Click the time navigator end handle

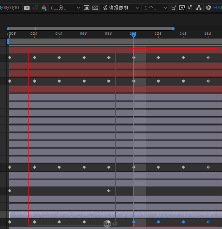173,29
